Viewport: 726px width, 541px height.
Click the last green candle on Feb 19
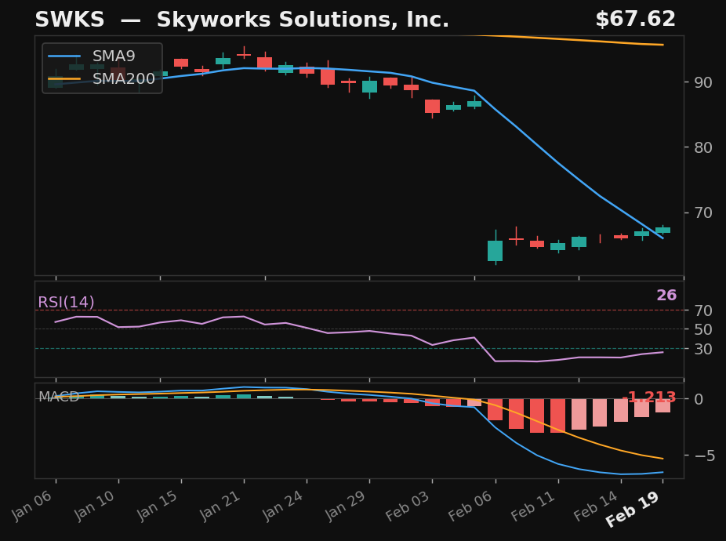pyautogui.click(x=662, y=230)
